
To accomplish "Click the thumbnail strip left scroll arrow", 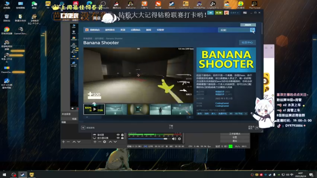I will [x=87, y=117].
